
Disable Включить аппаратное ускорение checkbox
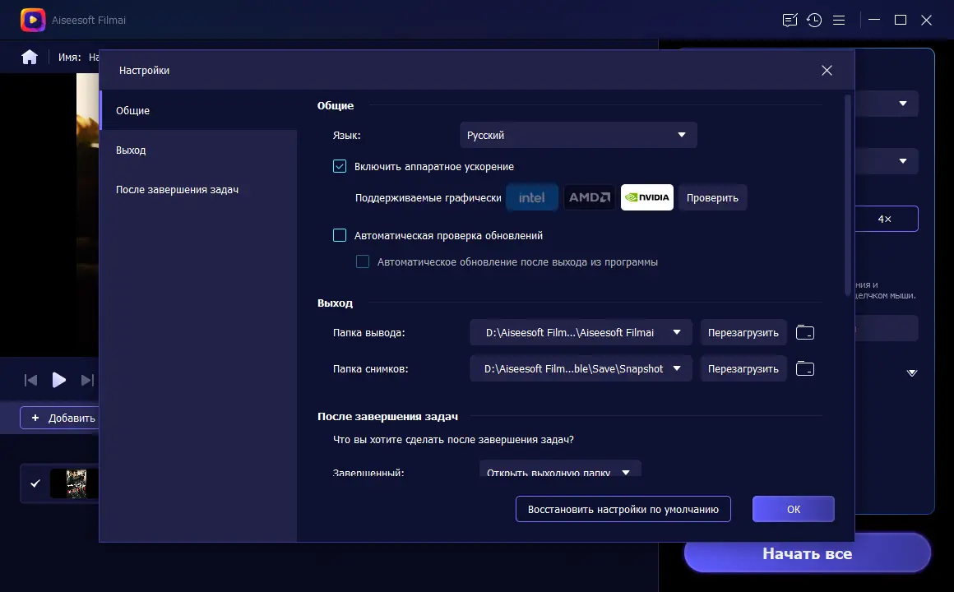(340, 166)
